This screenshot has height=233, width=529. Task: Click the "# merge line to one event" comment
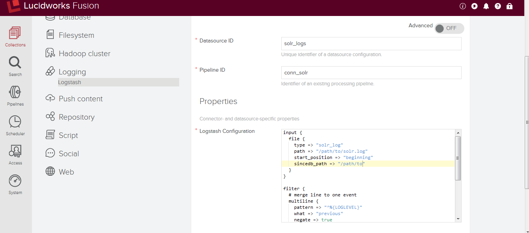[x=323, y=195]
